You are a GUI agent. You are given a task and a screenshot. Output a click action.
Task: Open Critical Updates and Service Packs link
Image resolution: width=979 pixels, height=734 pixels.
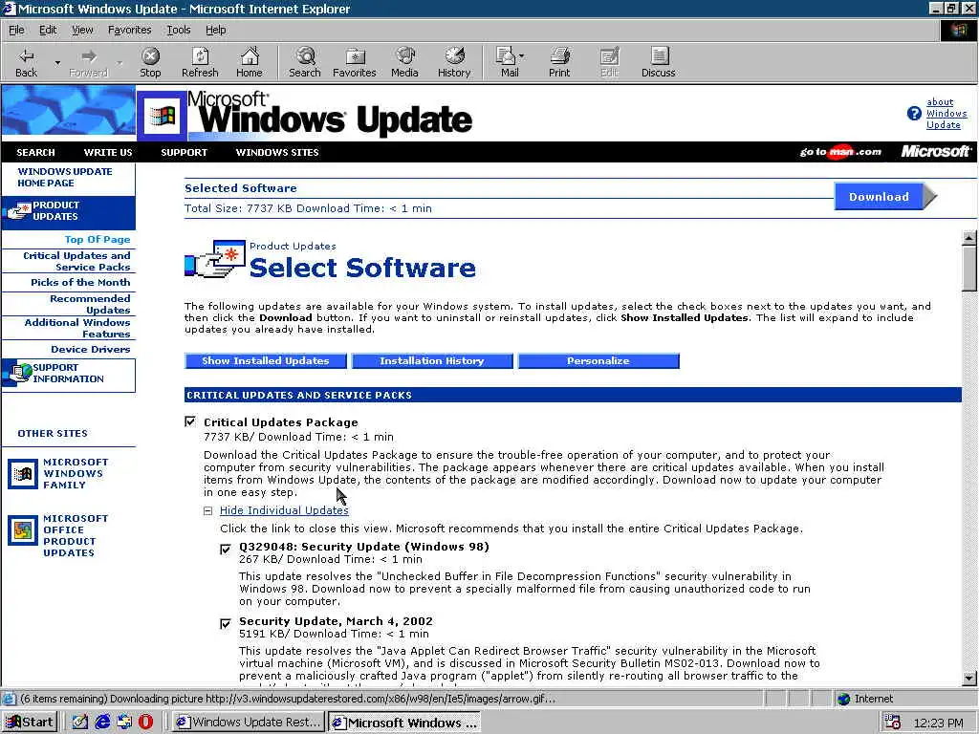pos(76,262)
